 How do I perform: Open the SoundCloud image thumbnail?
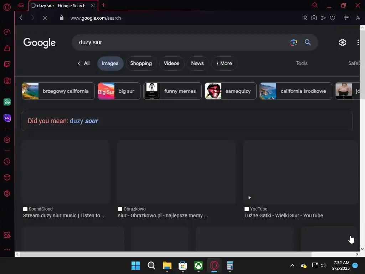tap(66, 172)
